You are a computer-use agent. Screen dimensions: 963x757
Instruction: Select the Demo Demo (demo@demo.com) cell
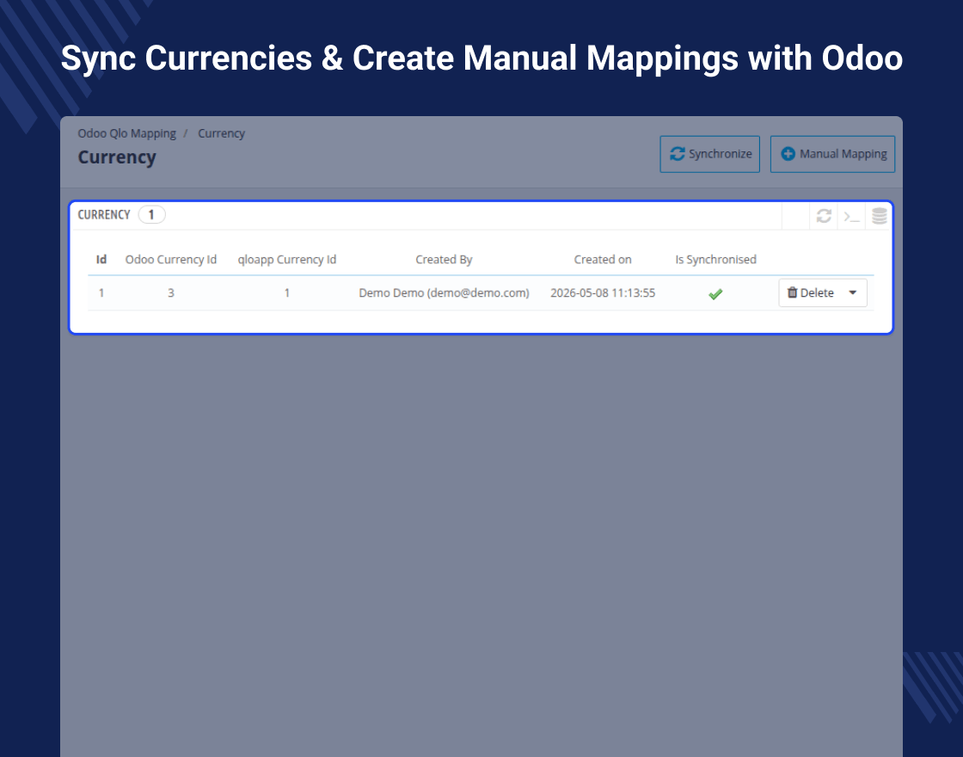pyautogui.click(x=444, y=293)
